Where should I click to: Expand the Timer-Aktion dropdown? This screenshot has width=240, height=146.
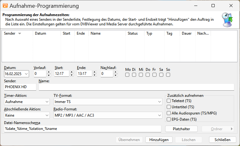point(47,101)
